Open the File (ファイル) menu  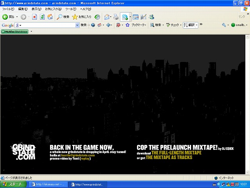[8, 9]
